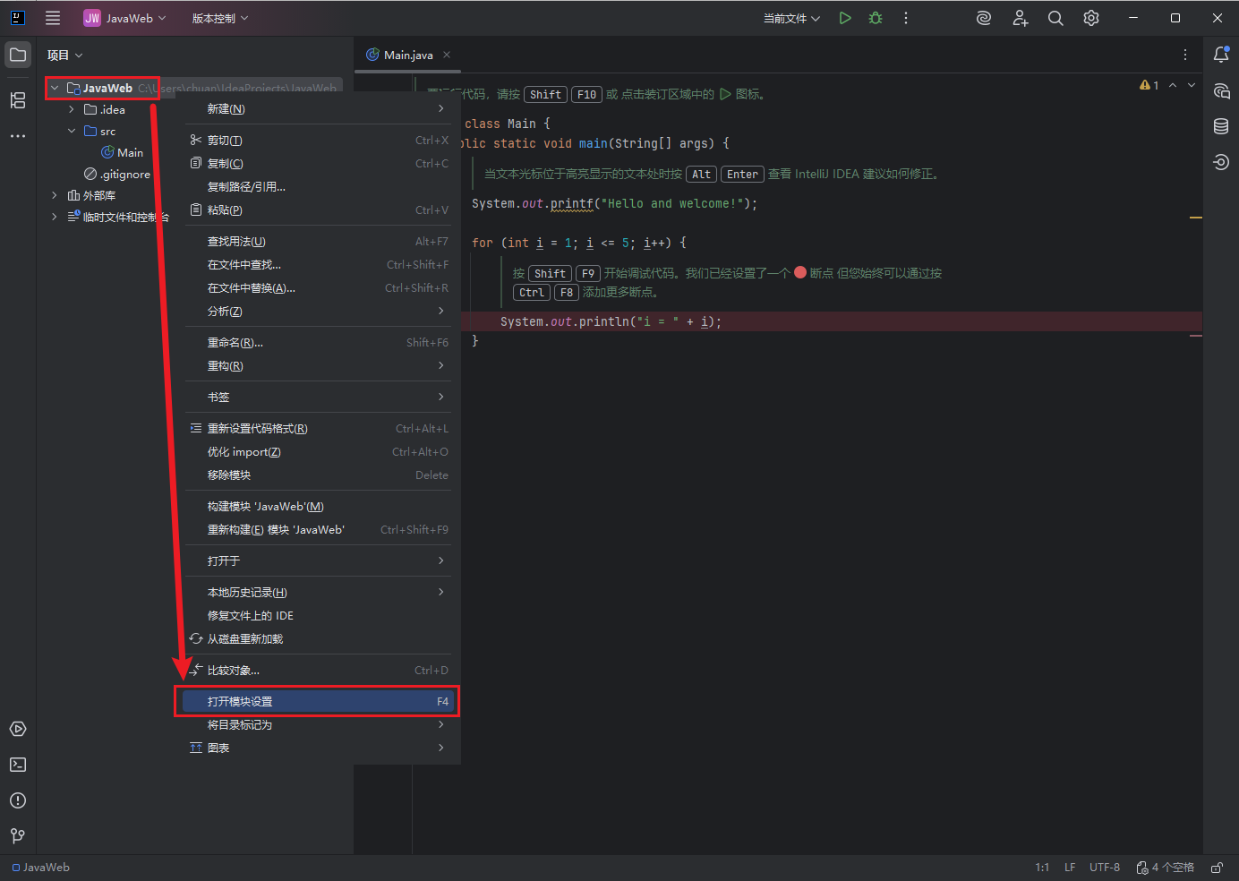Open the Code With Me add-user icon
This screenshot has width=1239, height=881.
(1020, 18)
